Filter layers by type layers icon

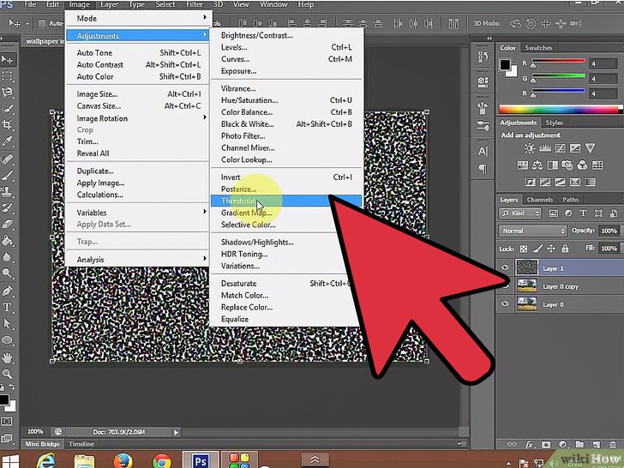click(583, 213)
